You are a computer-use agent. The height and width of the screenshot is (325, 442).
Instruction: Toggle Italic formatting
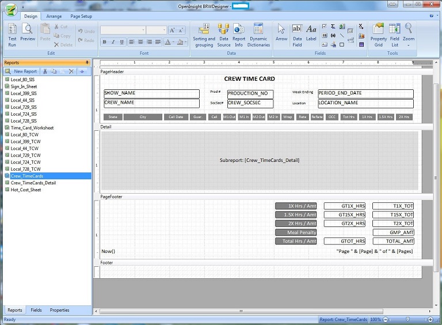coord(113,42)
